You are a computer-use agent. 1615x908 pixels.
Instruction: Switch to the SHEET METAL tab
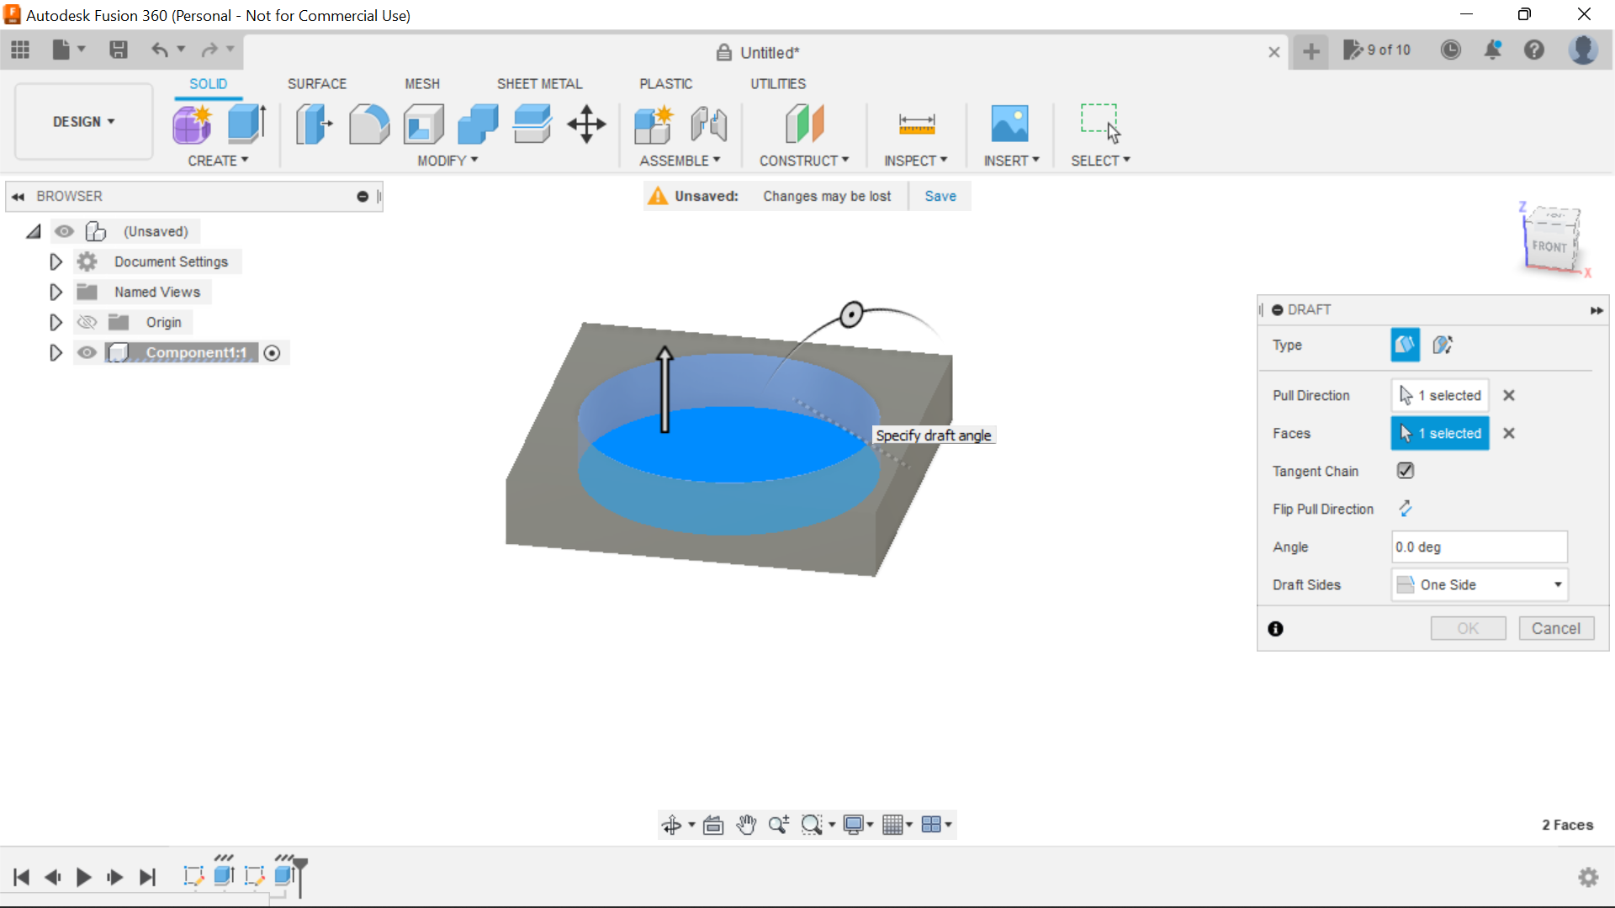(539, 83)
